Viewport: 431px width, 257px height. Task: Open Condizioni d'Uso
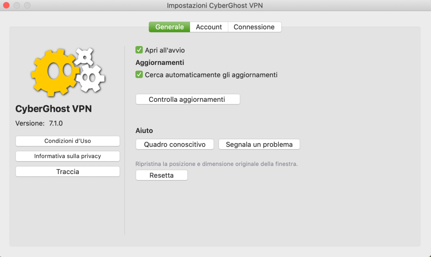68,141
